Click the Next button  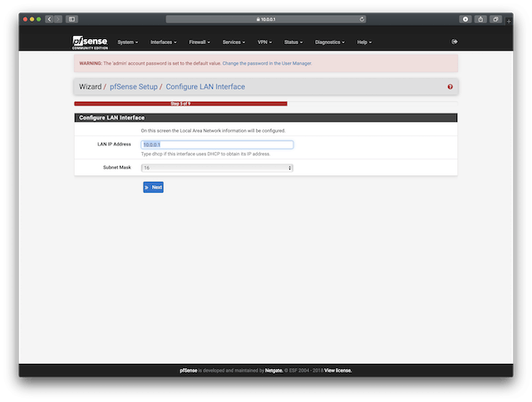click(x=153, y=187)
